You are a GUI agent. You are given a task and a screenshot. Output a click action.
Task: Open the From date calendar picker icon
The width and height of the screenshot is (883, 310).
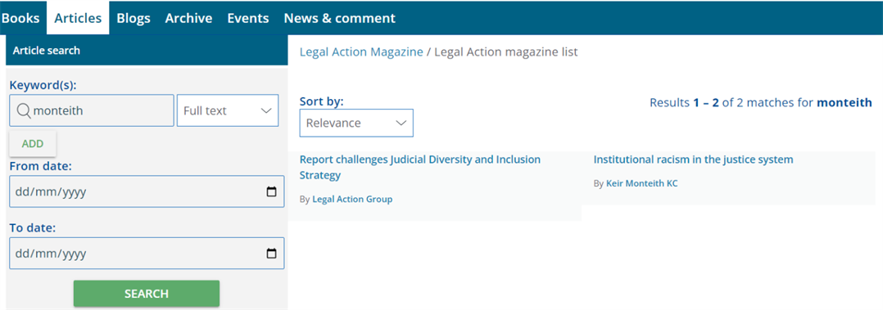[x=271, y=192]
